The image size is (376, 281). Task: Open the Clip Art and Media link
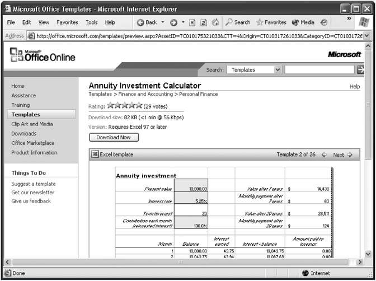pyautogui.click(x=32, y=124)
